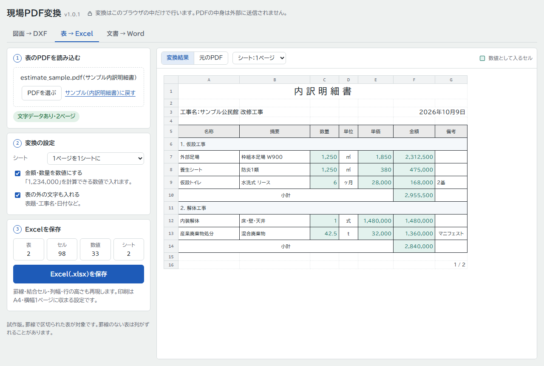
Task: Click the 数値 33 stat box
Action: (x=95, y=249)
